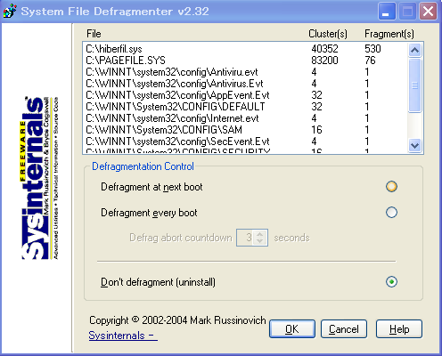Choose Don't defragment (uninstall) radio button

391,281
